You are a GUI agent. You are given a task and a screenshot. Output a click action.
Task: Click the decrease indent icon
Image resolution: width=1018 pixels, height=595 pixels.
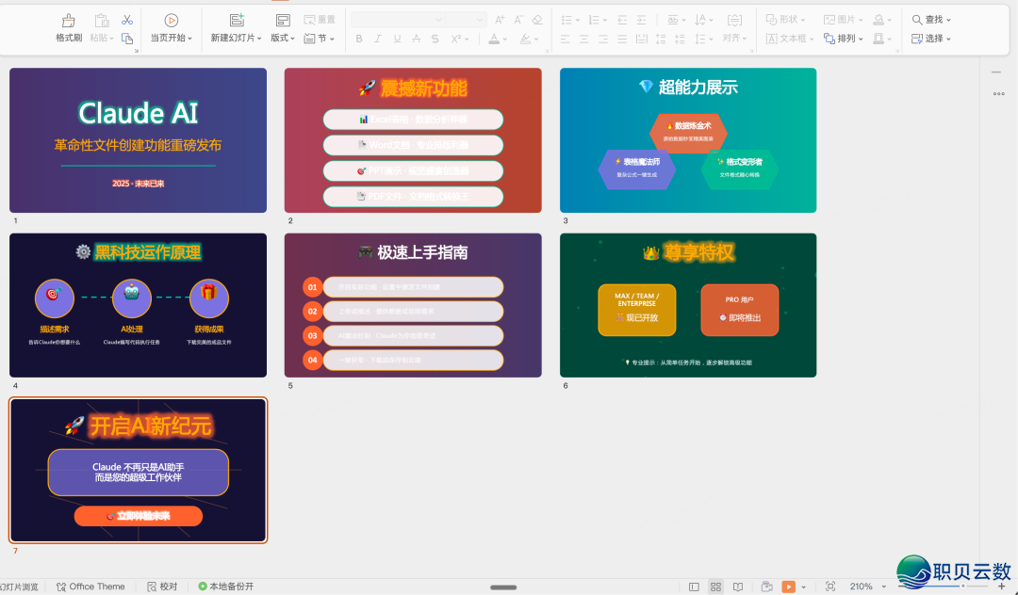pos(622,20)
